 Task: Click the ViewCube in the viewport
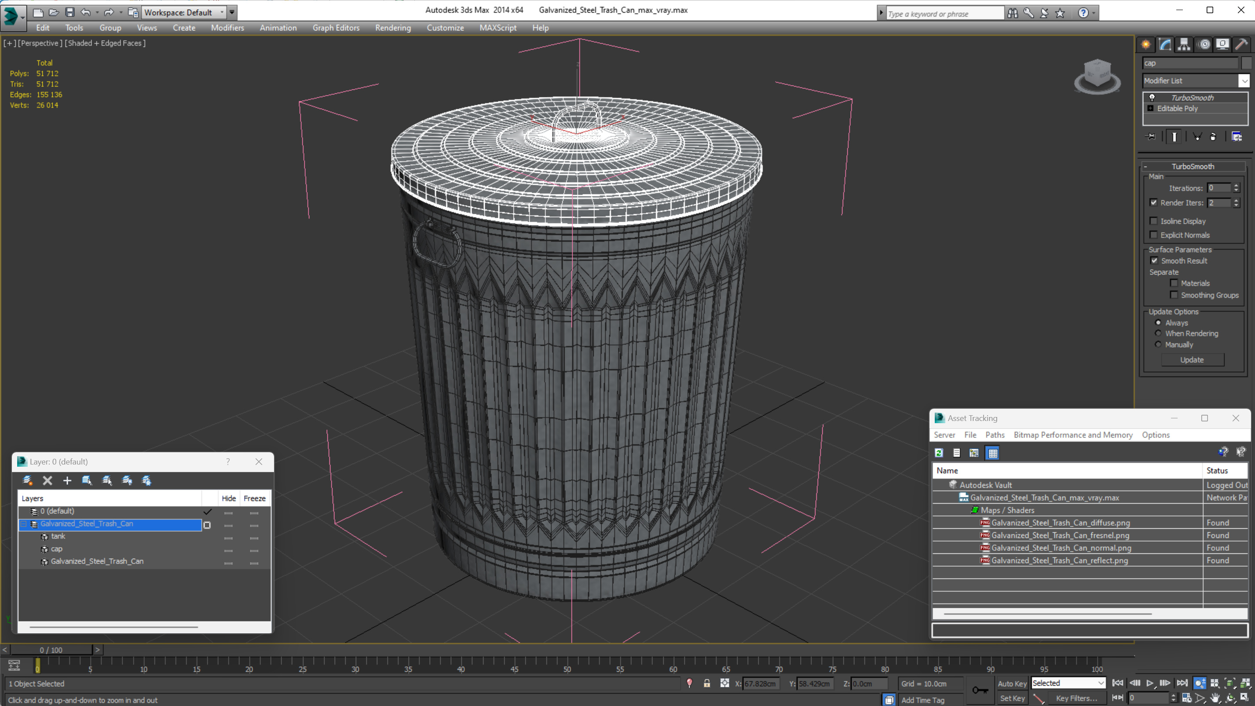coord(1097,76)
